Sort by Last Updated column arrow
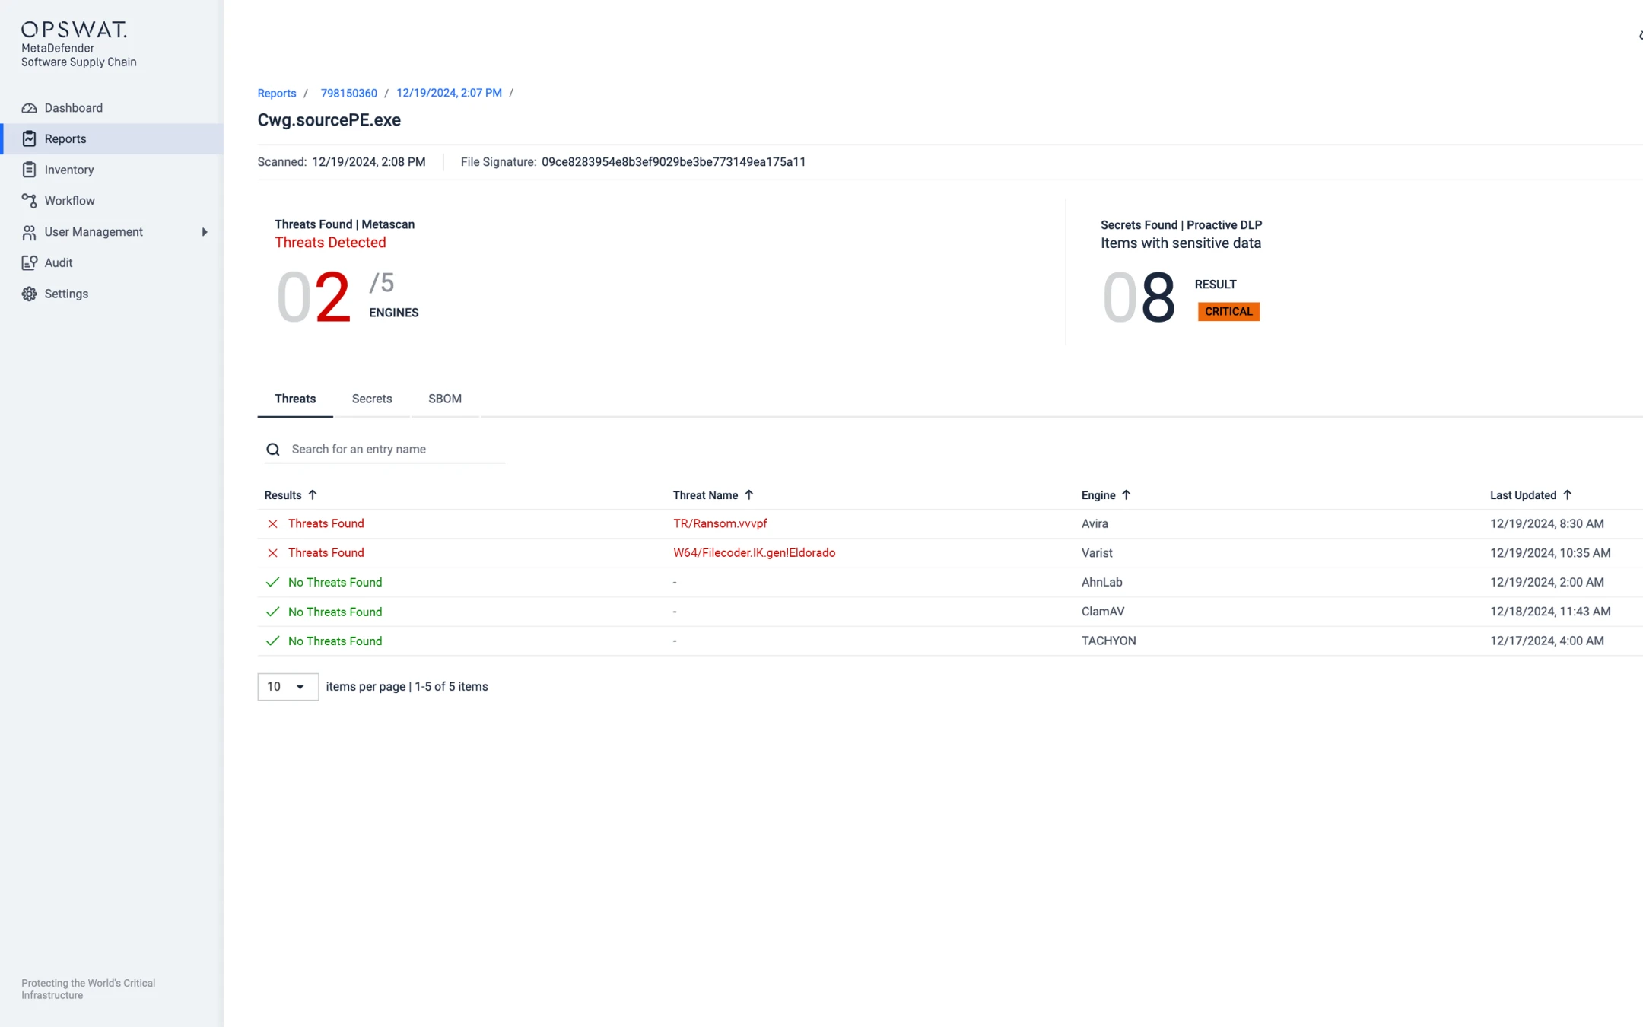Screen dimensions: 1643x1027 tap(1568, 495)
